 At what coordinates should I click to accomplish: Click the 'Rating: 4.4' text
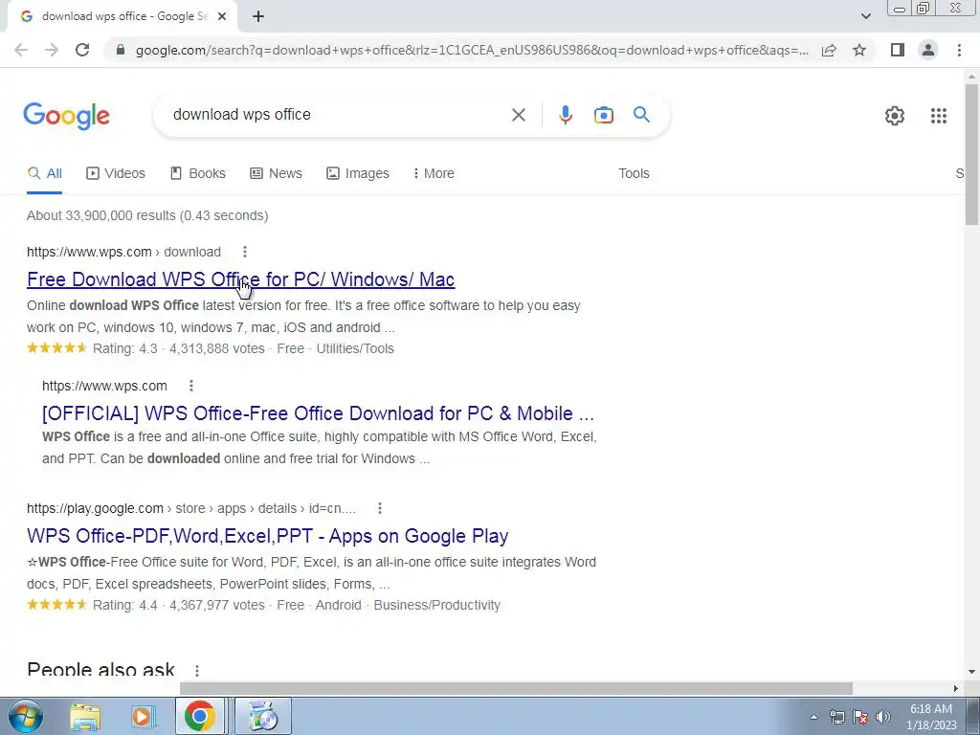[x=125, y=605]
